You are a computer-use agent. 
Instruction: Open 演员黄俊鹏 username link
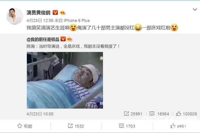point(38,13)
